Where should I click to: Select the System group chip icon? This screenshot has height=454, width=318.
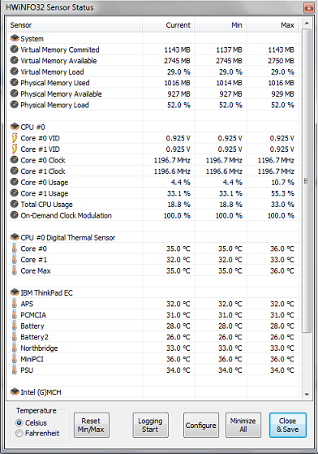[15, 38]
